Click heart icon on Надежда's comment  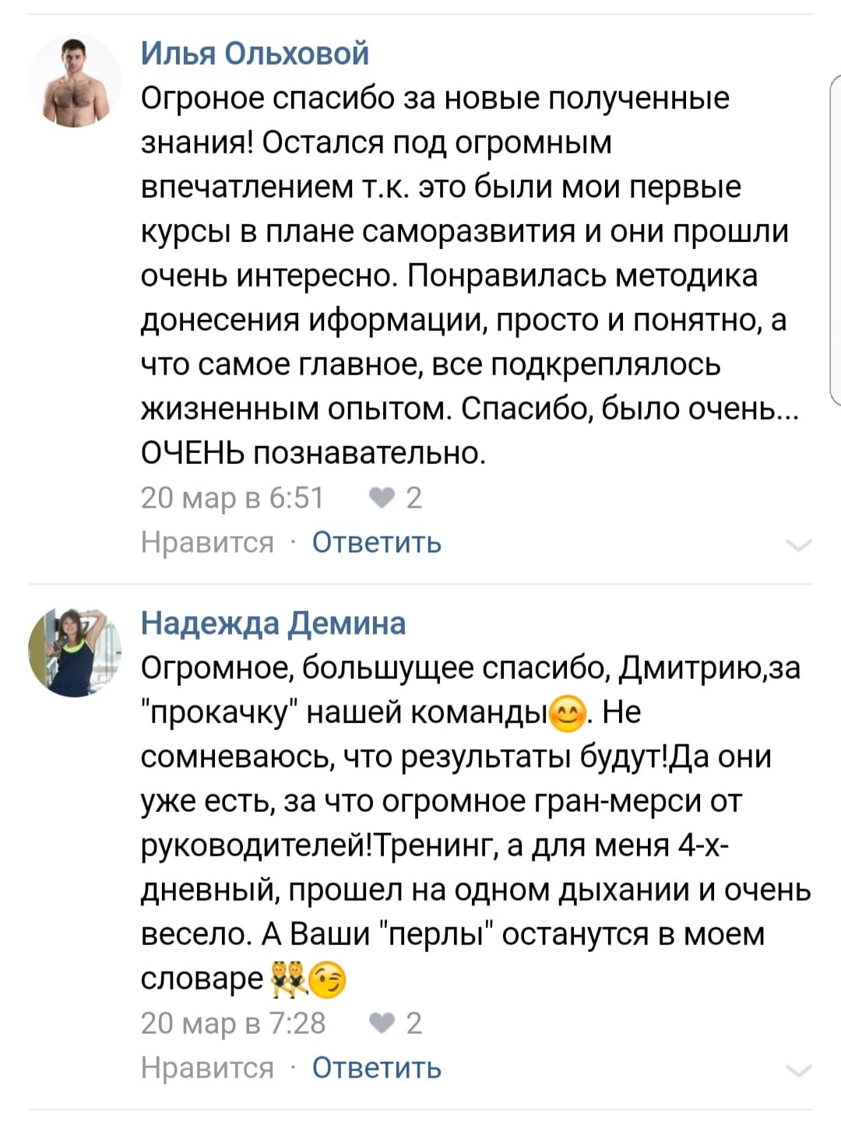click(381, 1023)
